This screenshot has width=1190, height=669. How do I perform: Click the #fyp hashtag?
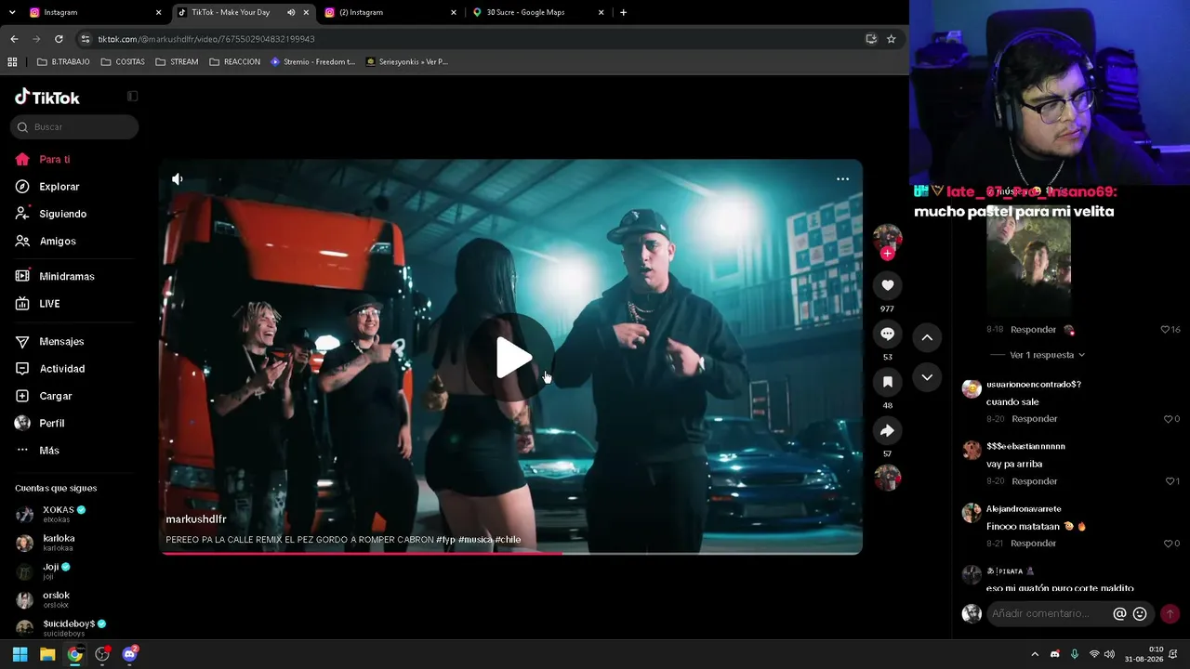tap(445, 540)
